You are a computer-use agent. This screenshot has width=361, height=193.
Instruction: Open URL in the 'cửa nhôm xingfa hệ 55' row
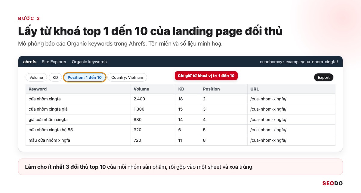coord(268,130)
